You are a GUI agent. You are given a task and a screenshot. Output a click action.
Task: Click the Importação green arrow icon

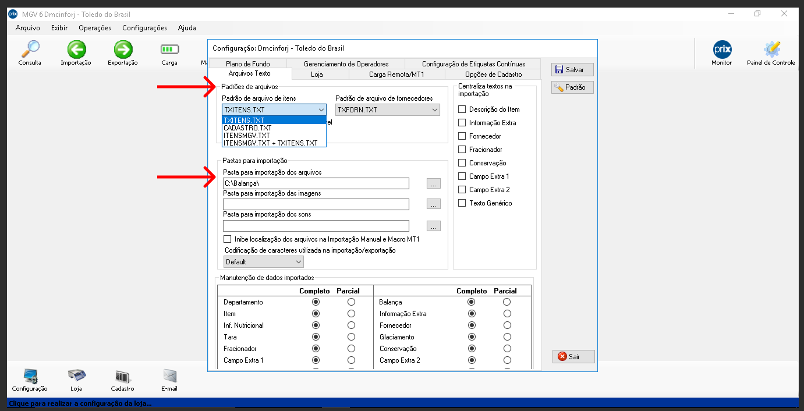76,50
